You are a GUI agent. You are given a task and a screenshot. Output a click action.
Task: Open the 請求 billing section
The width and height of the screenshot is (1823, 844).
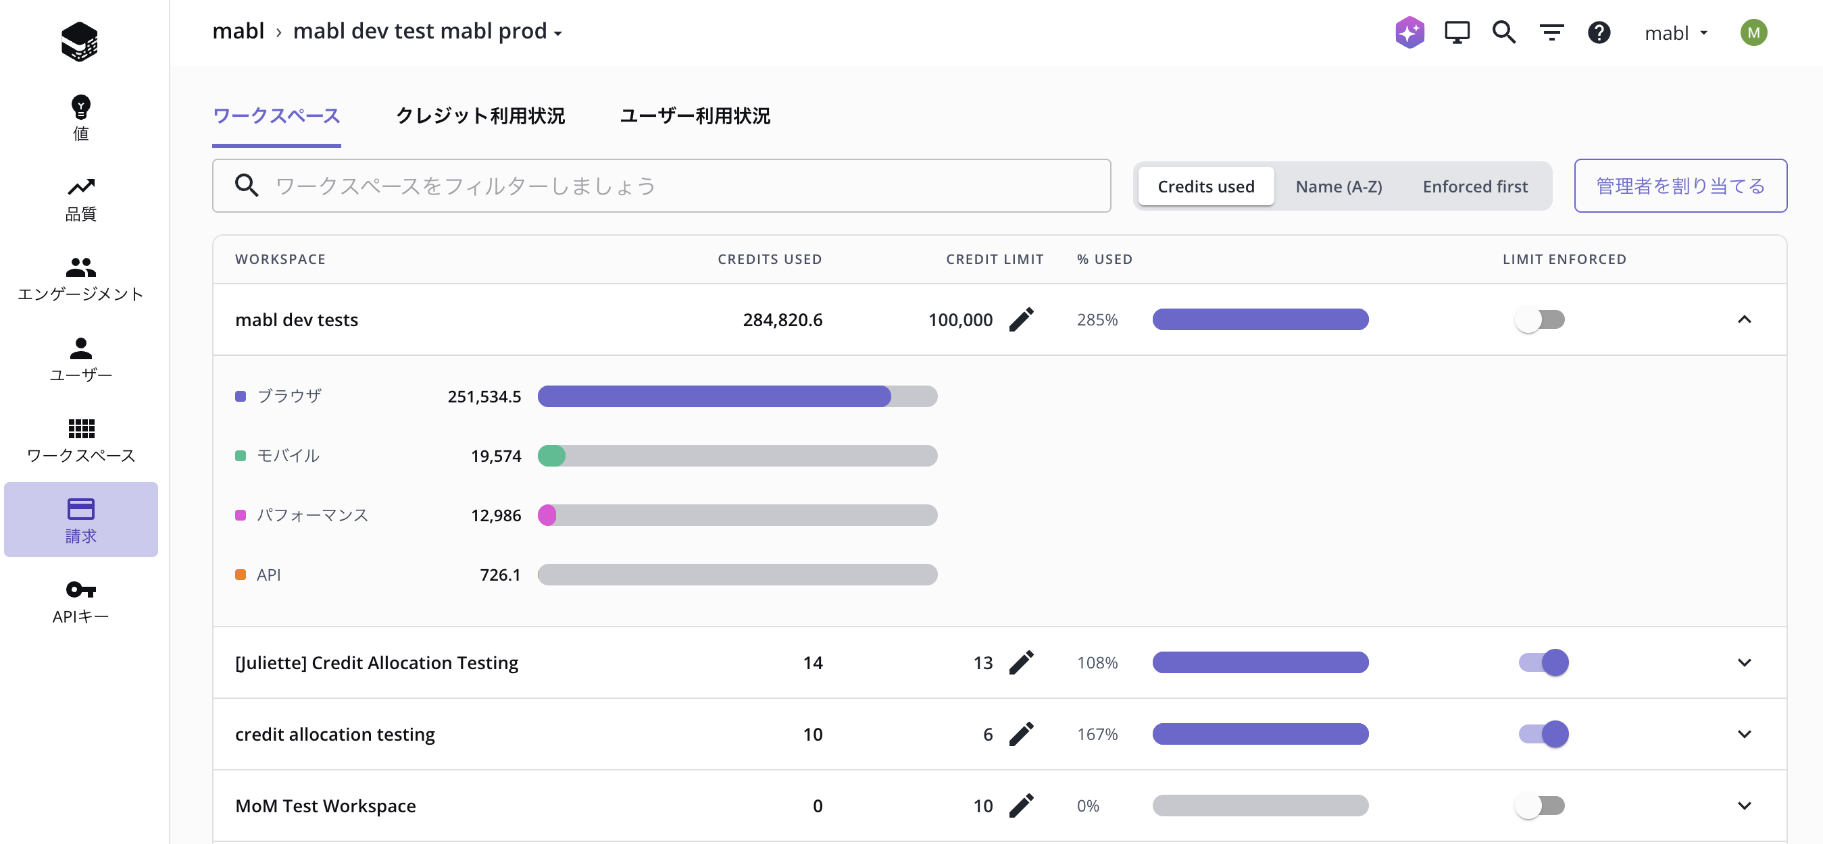(x=80, y=520)
